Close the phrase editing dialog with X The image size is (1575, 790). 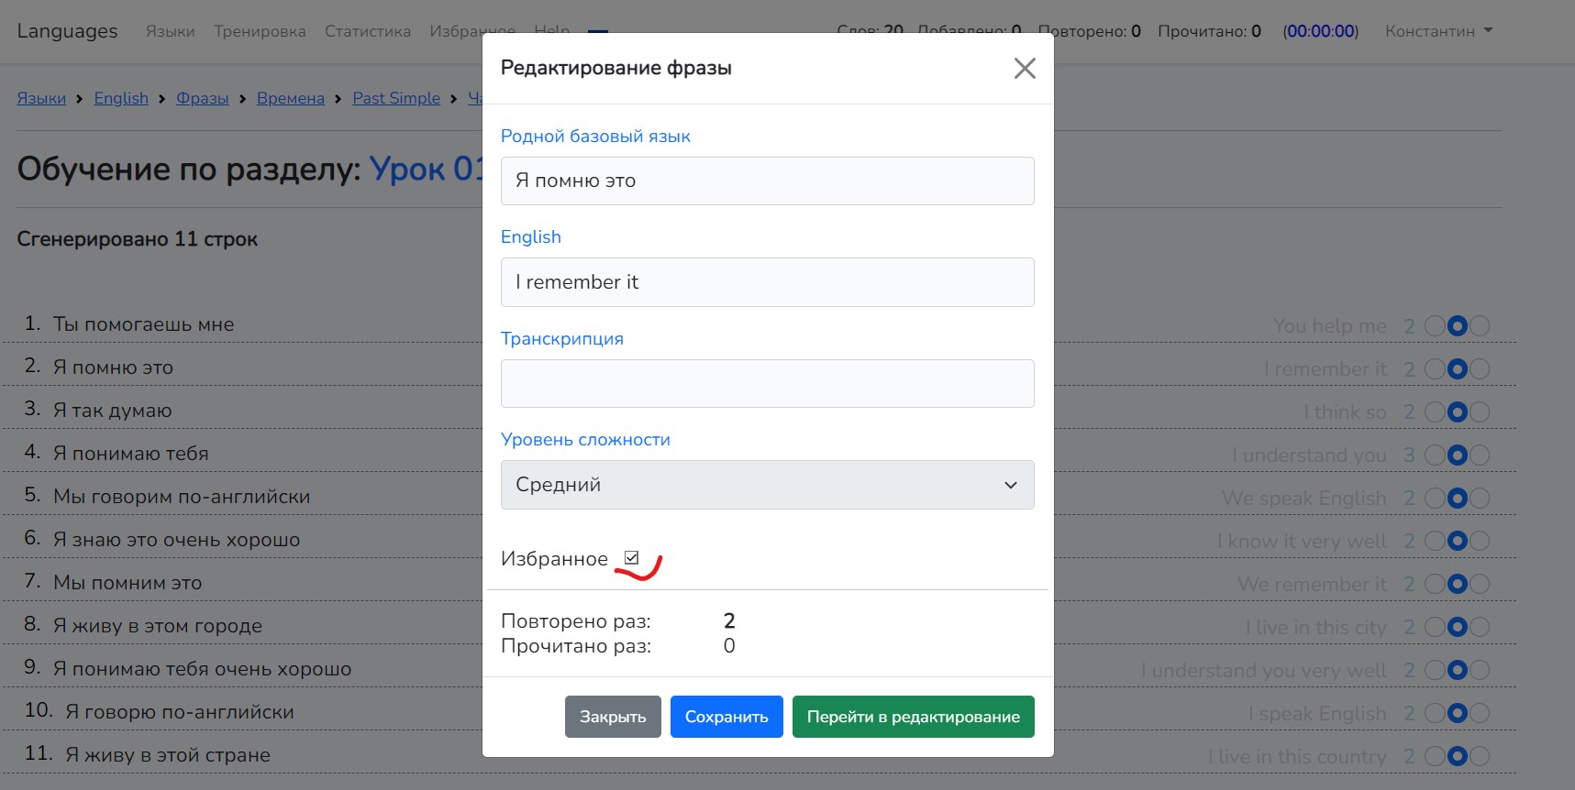[x=1024, y=69]
